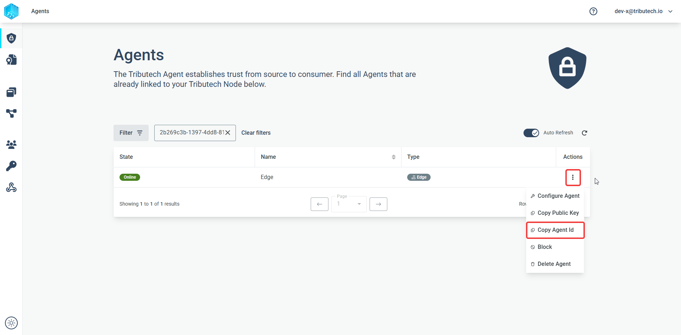Switch theme with the sun icon
This screenshot has width=681, height=335.
[x=11, y=323]
